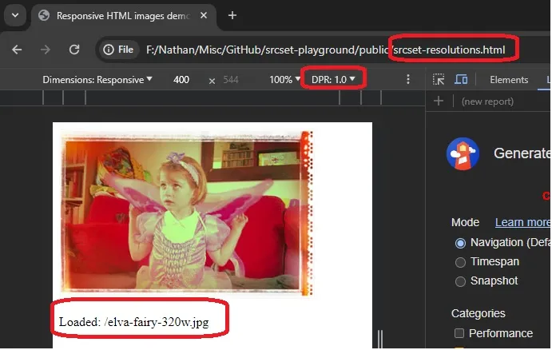Click the tab's globe favicon
Viewport: 552px width, 350px height.
click(44, 15)
